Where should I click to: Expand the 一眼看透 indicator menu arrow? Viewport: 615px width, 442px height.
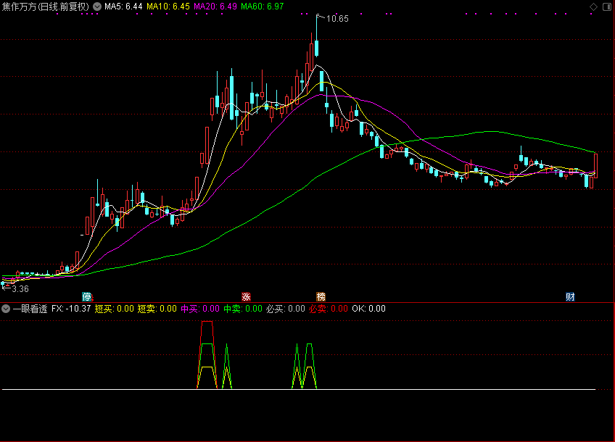click(7, 309)
